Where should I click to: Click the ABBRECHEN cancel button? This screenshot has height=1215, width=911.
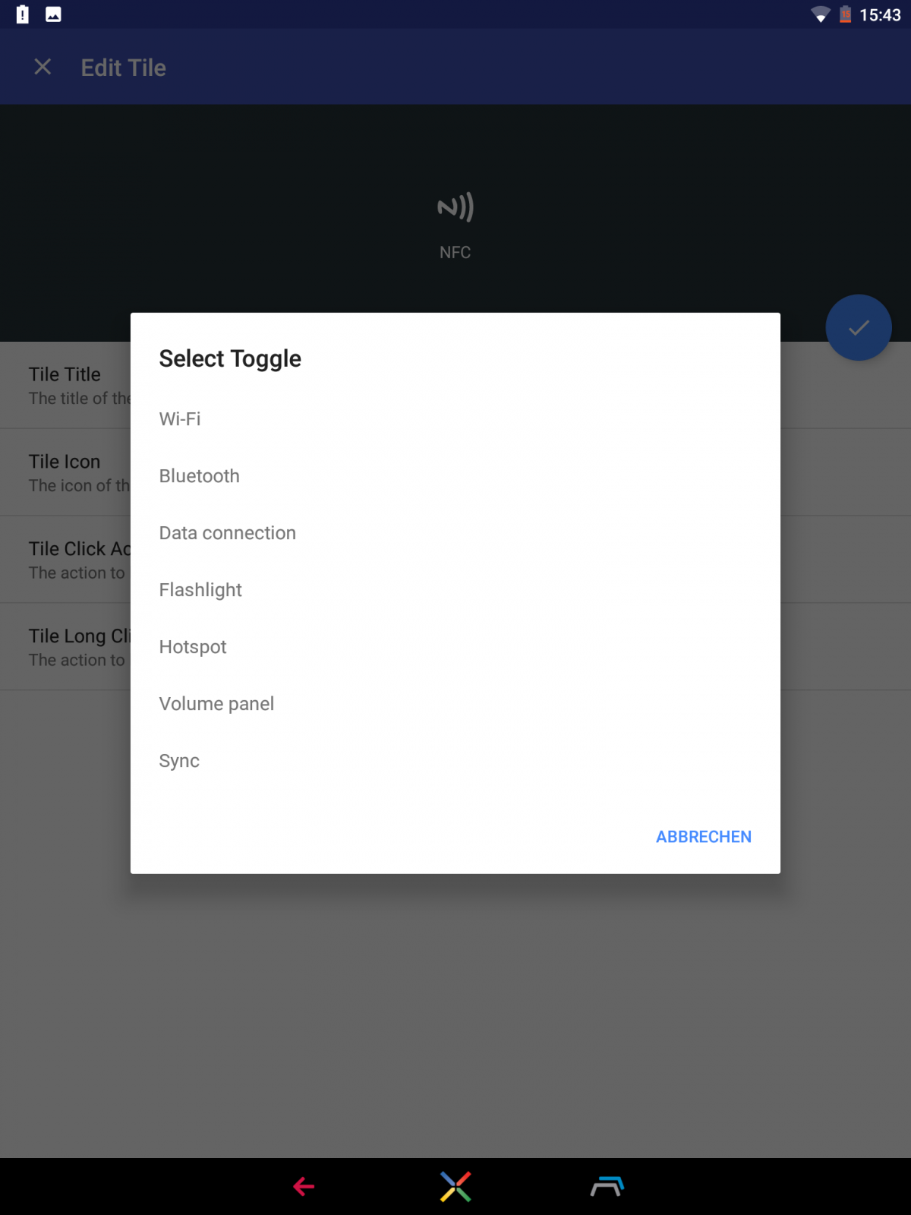point(704,837)
